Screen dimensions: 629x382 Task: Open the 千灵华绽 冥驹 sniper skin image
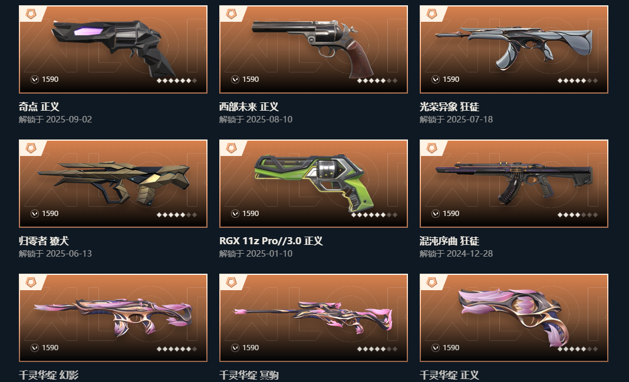(x=313, y=317)
